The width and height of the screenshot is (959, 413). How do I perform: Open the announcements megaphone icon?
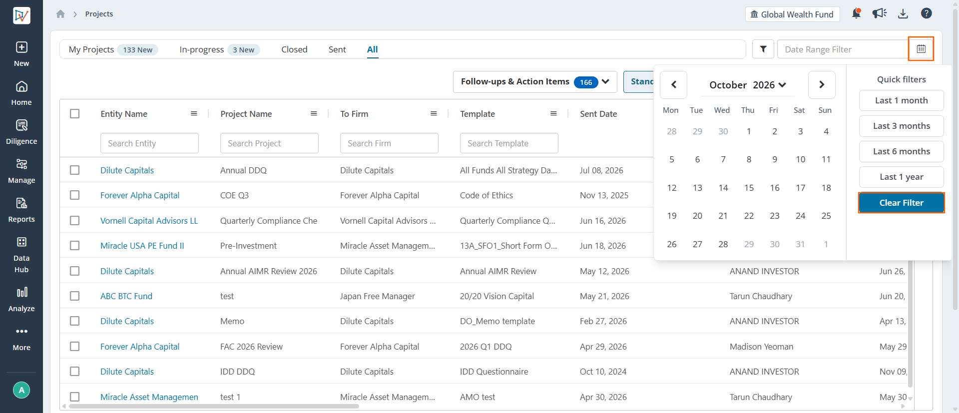coord(880,13)
